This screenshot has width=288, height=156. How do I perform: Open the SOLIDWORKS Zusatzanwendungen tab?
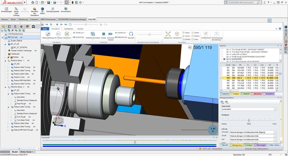[x=72, y=19]
